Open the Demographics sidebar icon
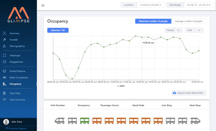The width and height of the screenshot is (216, 131). click(x=4, y=46)
